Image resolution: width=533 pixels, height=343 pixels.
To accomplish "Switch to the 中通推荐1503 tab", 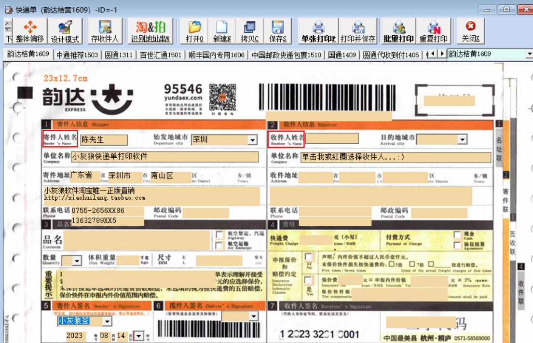I will tap(77, 55).
